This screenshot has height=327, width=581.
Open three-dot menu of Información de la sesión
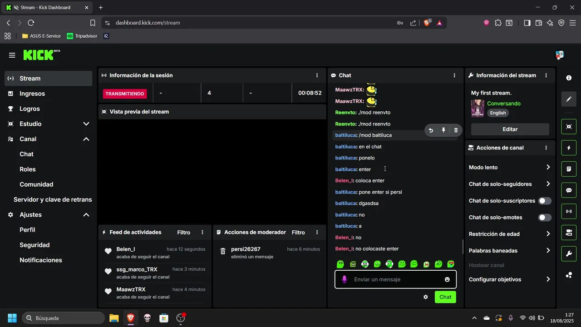[317, 75]
